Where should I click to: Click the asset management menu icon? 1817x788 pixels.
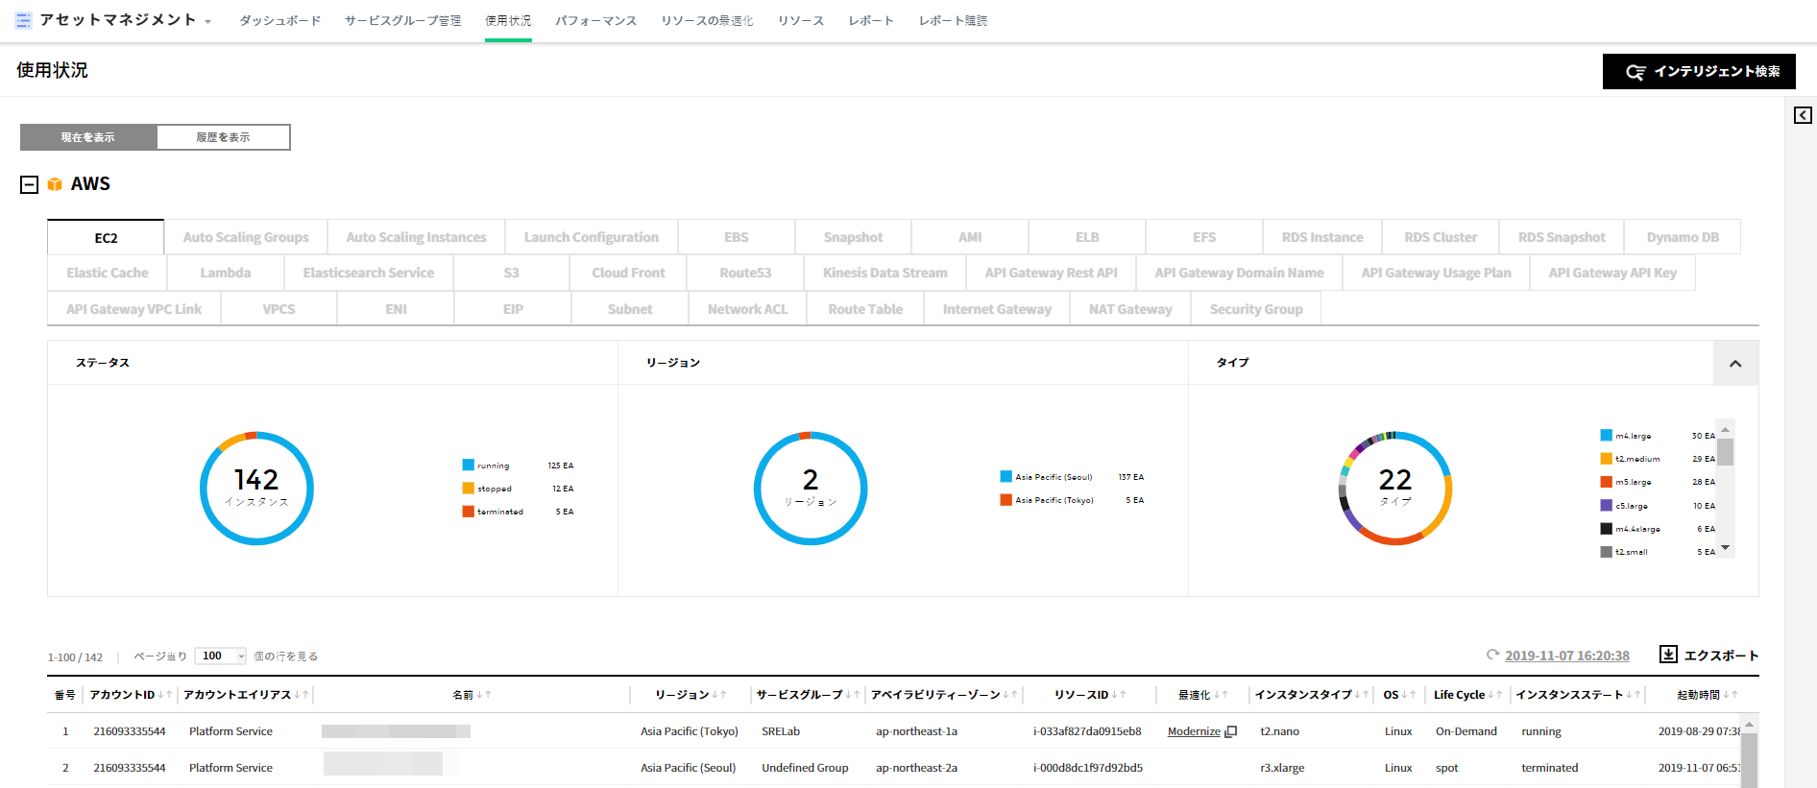pos(23,20)
